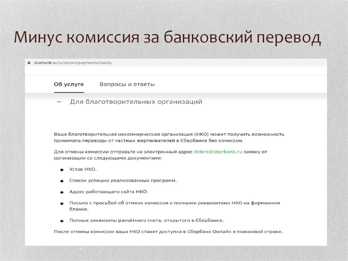Click sentence beginning Для отмены комиссии отправьте
The width and height of the screenshot is (348, 261).
coord(160,155)
